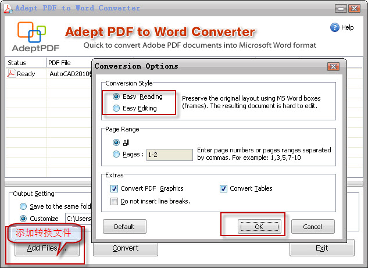Click the Status column header
Viewport: 368px width, 268px height.
(x=26, y=63)
